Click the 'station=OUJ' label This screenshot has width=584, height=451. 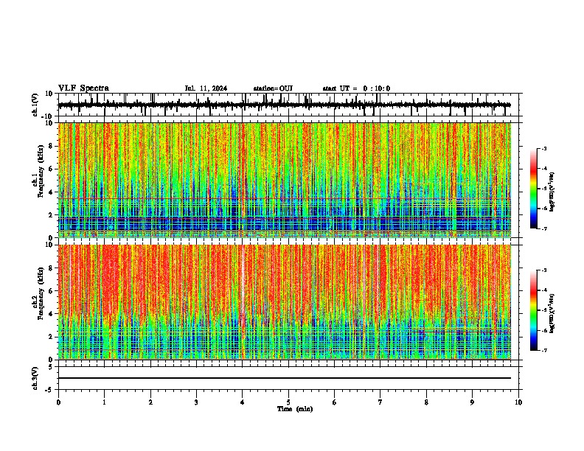[x=273, y=88]
